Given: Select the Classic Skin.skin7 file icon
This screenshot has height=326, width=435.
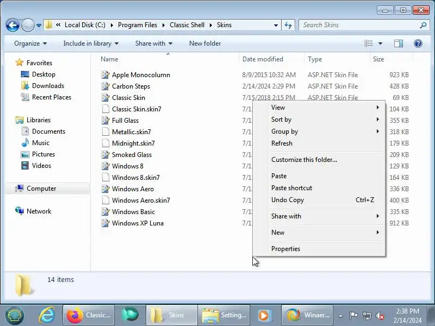Looking at the screenshot, I should click(x=105, y=109).
